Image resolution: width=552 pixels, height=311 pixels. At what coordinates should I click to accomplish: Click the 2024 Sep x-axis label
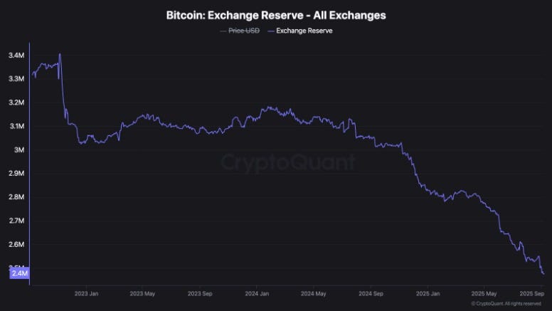[x=371, y=293]
